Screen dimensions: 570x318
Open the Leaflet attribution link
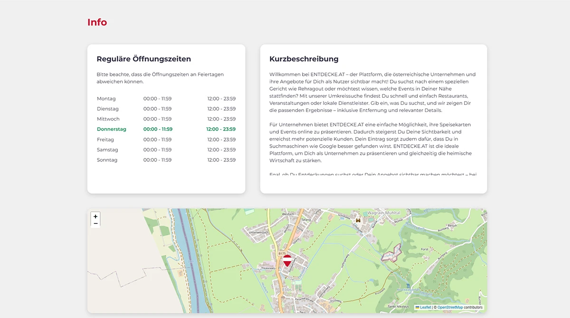425,308
